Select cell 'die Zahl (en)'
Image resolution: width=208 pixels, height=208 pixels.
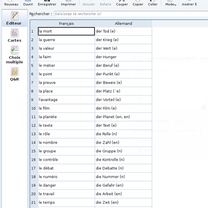tap(123, 142)
